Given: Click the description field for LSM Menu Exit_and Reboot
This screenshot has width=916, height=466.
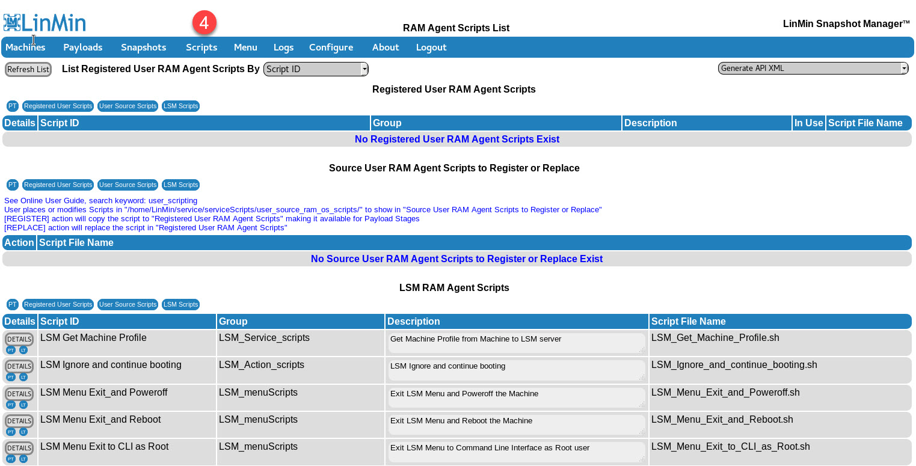Looking at the screenshot, I should (x=516, y=425).
